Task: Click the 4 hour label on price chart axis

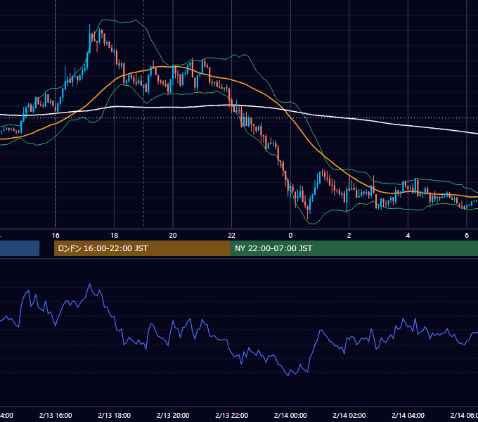Action: (408, 236)
